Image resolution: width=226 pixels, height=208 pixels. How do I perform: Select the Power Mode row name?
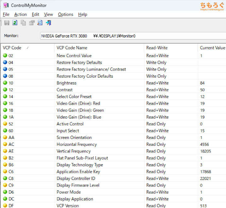point(69,192)
